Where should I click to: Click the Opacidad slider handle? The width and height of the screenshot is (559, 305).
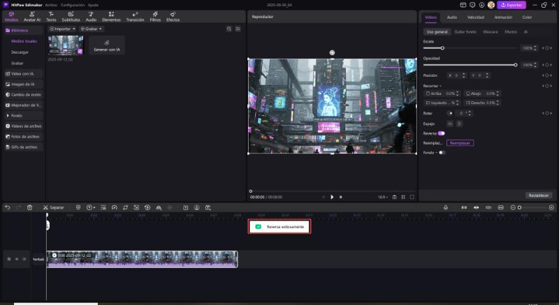coord(516,65)
